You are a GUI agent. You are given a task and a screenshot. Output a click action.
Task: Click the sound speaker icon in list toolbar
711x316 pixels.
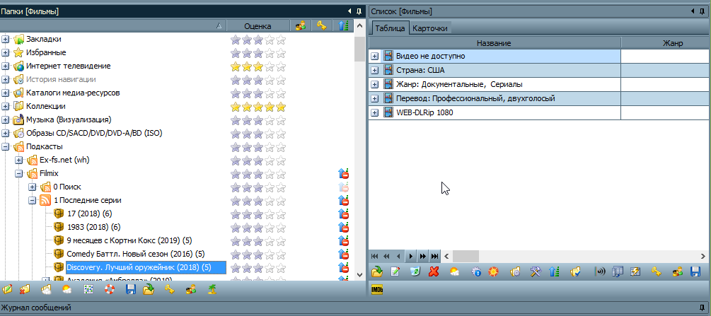click(599, 271)
